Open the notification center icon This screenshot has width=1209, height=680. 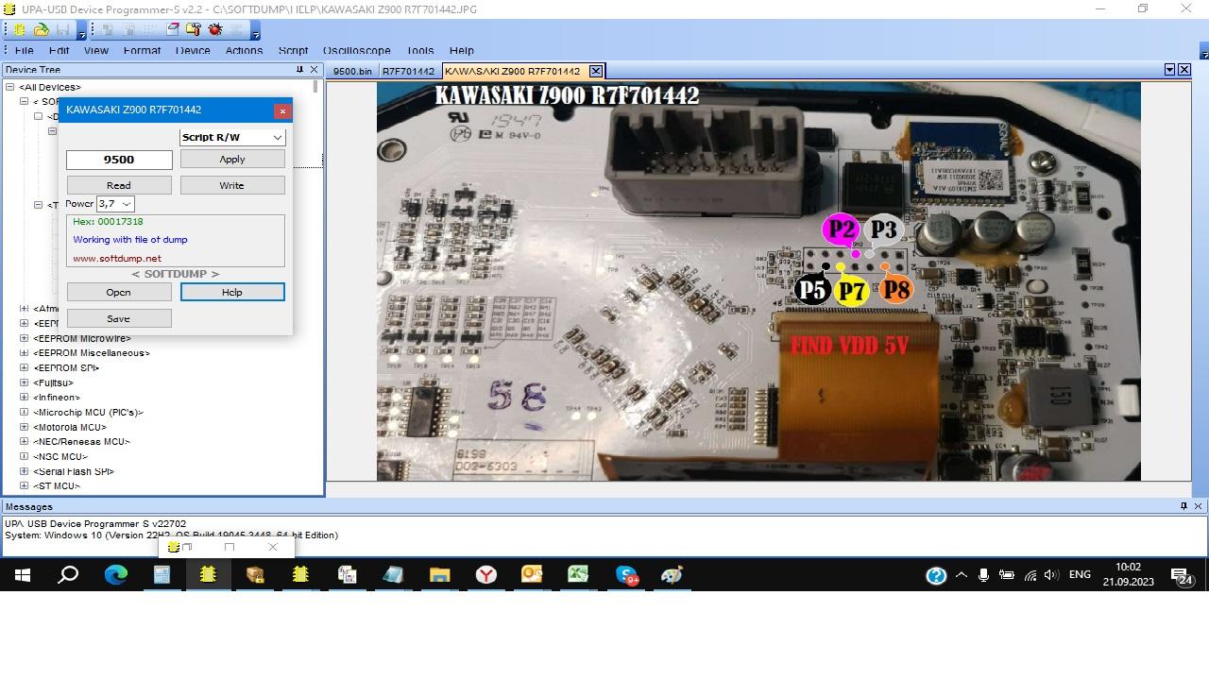click(x=1181, y=576)
